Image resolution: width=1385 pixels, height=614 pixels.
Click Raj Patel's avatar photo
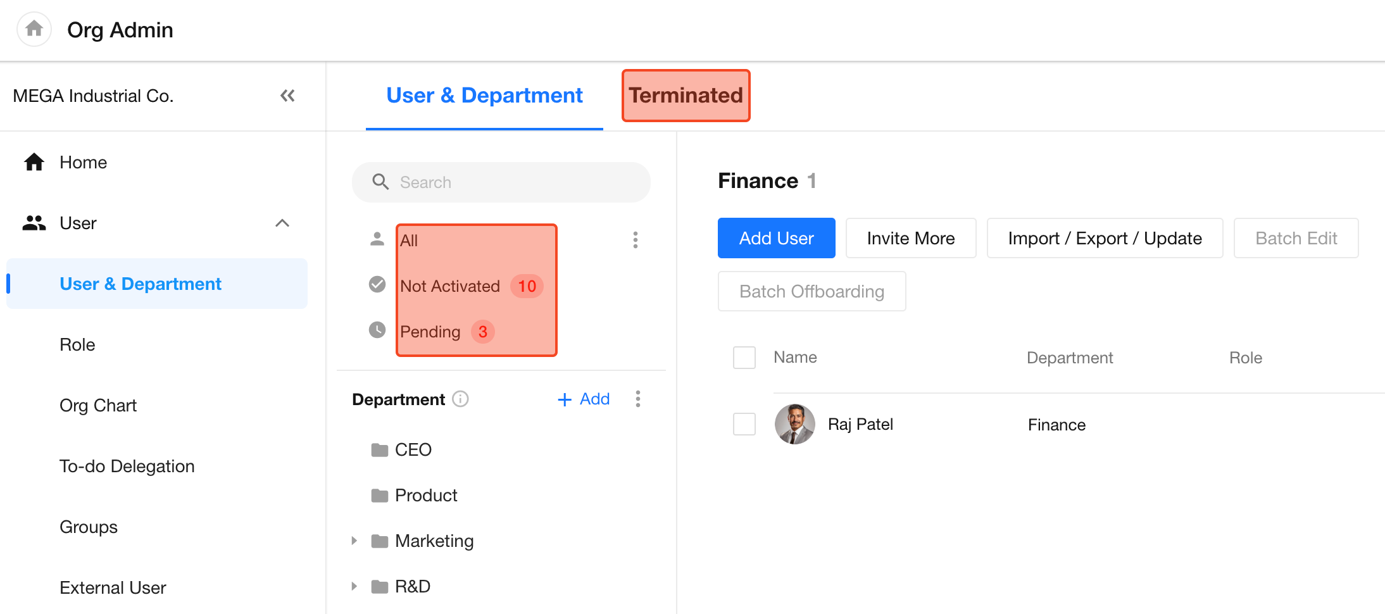(x=794, y=424)
